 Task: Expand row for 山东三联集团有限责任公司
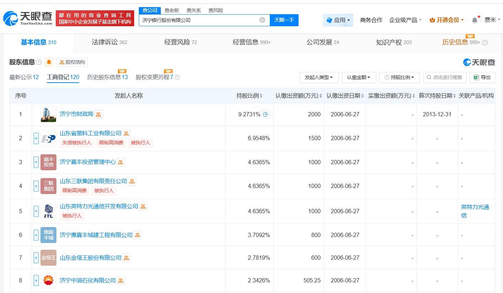pos(36,186)
